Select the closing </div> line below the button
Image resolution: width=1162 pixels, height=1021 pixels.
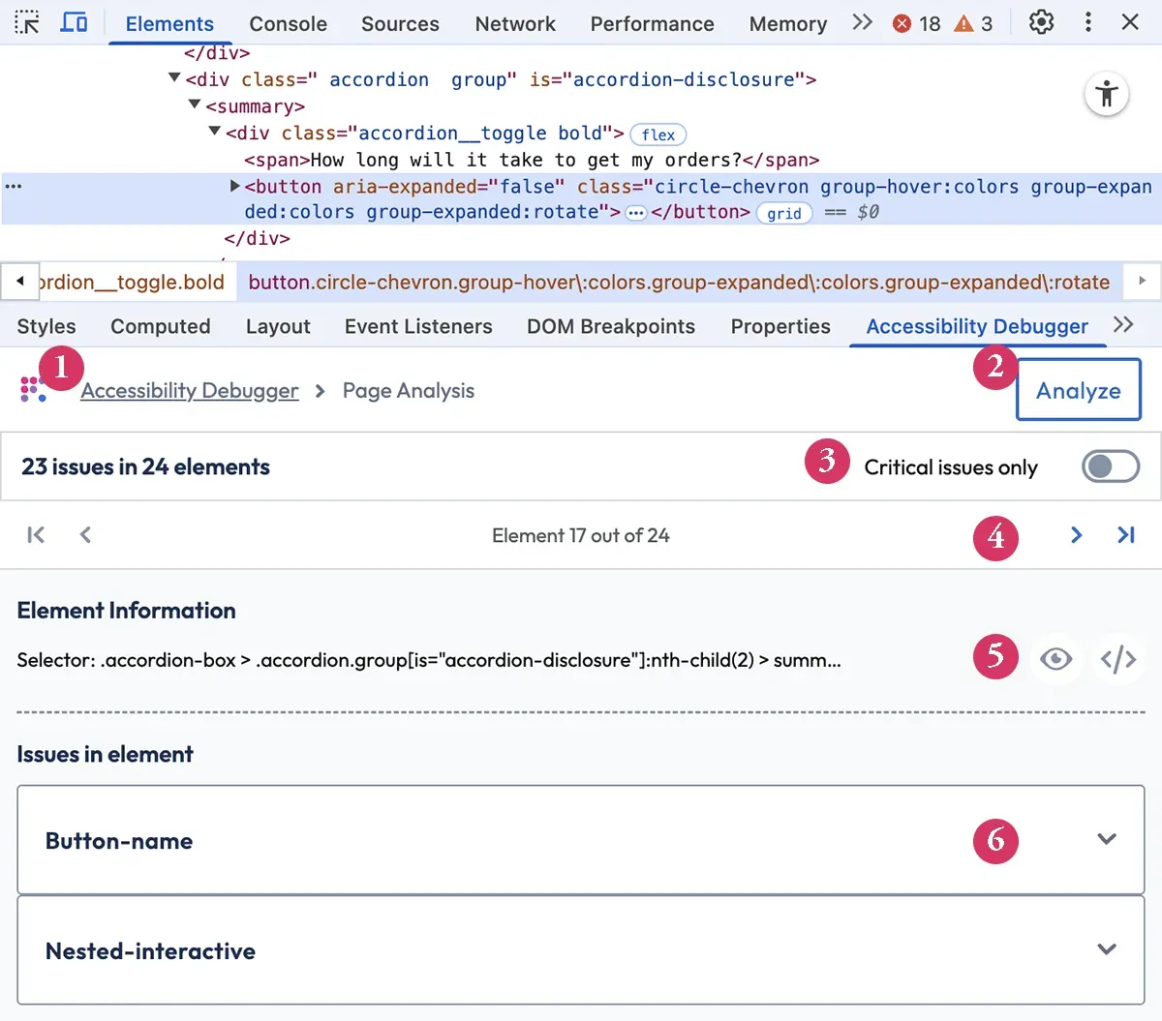(x=257, y=238)
